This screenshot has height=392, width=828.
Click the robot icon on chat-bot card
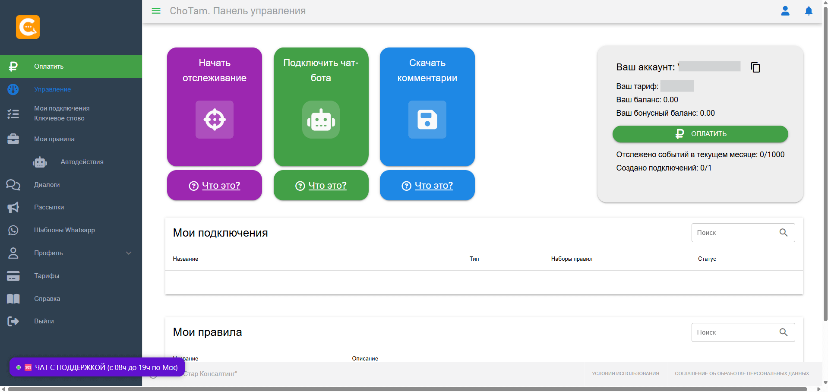pyautogui.click(x=321, y=120)
